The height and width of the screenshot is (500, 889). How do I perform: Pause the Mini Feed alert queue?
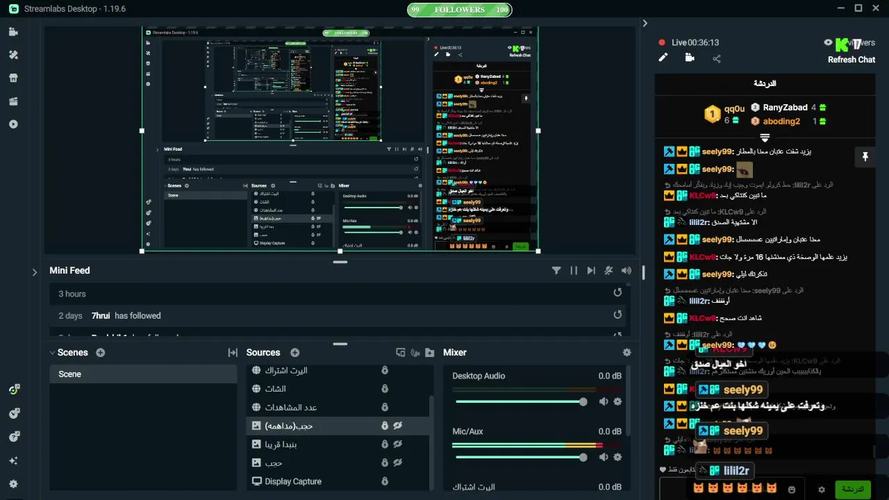click(x=574, y=271)
